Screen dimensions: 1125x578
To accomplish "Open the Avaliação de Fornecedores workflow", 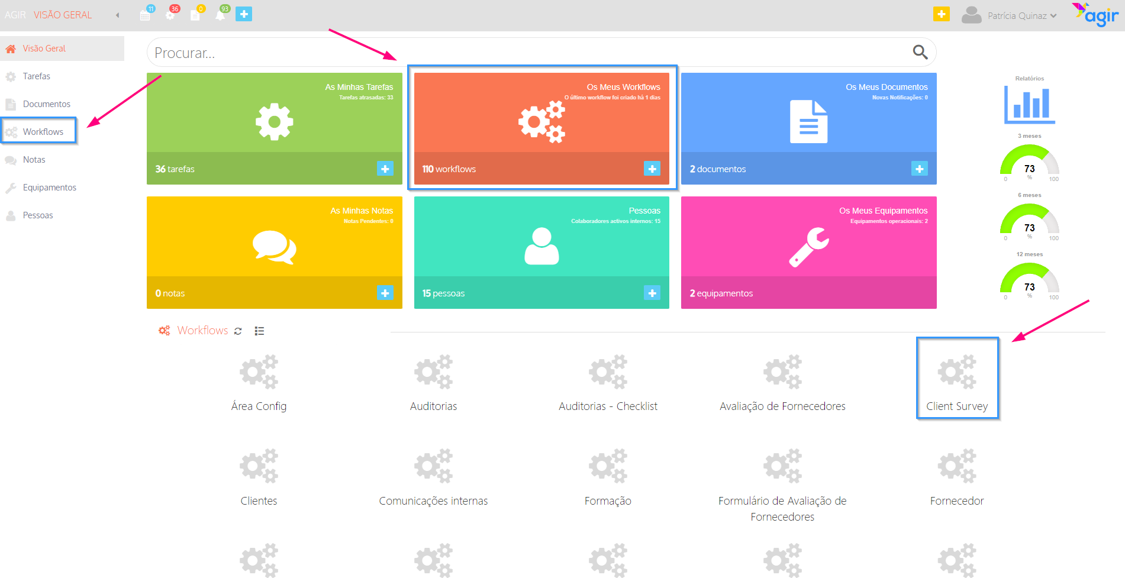I will tap(782, 383).
